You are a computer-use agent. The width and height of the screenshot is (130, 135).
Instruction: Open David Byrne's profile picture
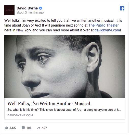(x=9, y=10)
